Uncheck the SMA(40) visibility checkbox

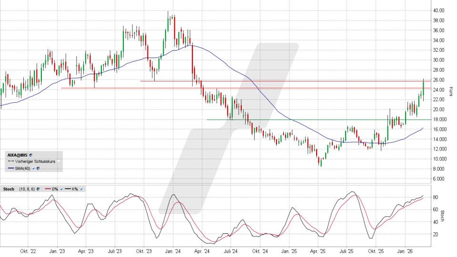[x=33, y=168]
